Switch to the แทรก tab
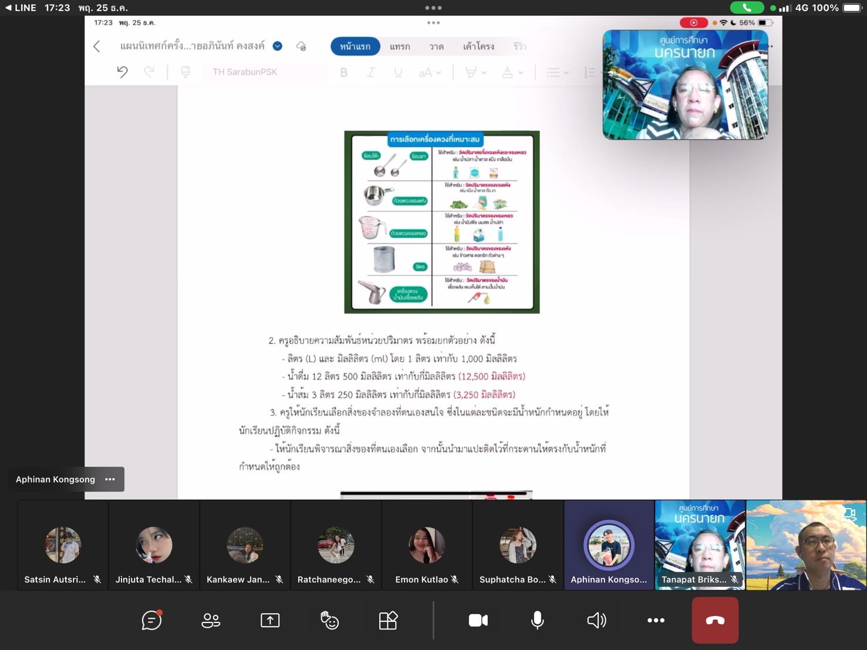This screenshot has height=650, width=867. [400, 46]
